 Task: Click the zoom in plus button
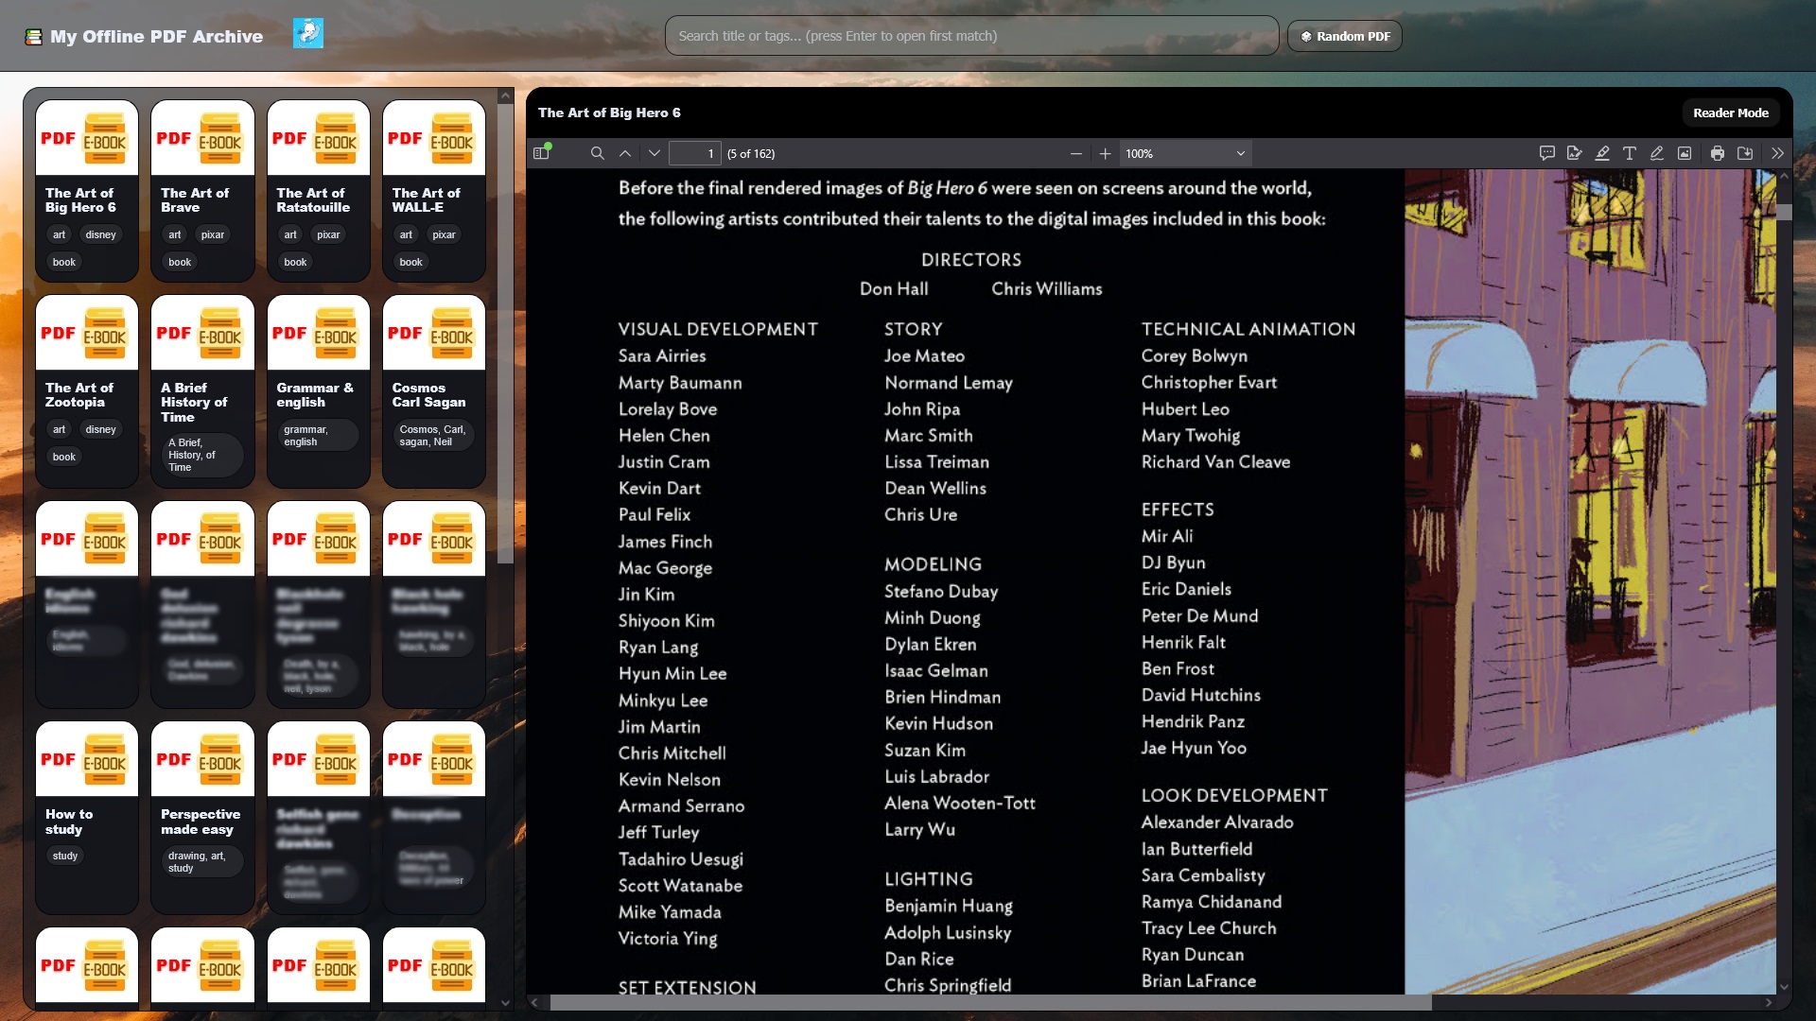click(x=1105, y=153)
